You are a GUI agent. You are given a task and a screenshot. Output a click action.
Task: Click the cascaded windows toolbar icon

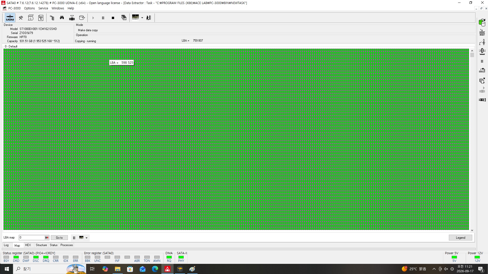coord(124,18)
